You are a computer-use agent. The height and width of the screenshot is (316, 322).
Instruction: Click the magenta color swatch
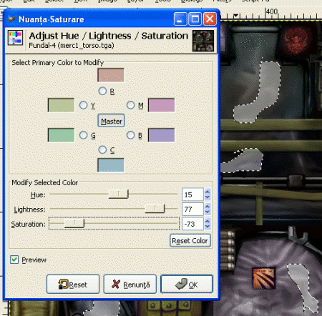(x=162, y=105)
